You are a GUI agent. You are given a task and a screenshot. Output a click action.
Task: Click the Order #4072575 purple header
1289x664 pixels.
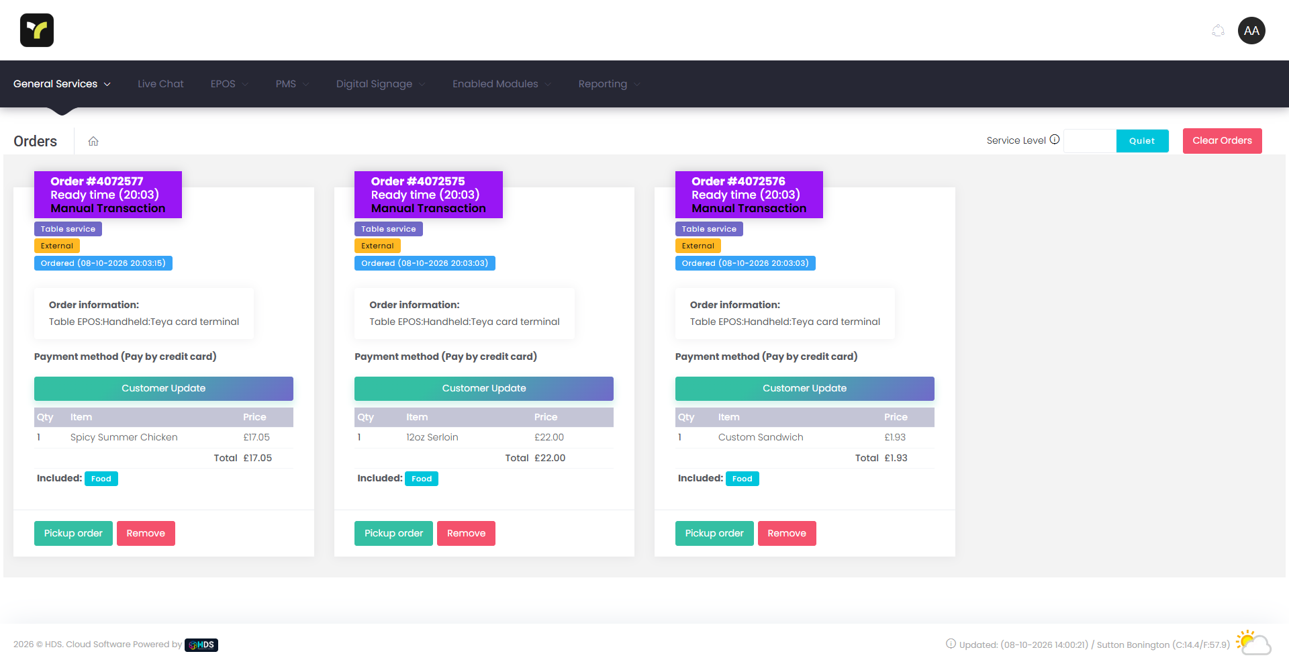click(428, 195)
